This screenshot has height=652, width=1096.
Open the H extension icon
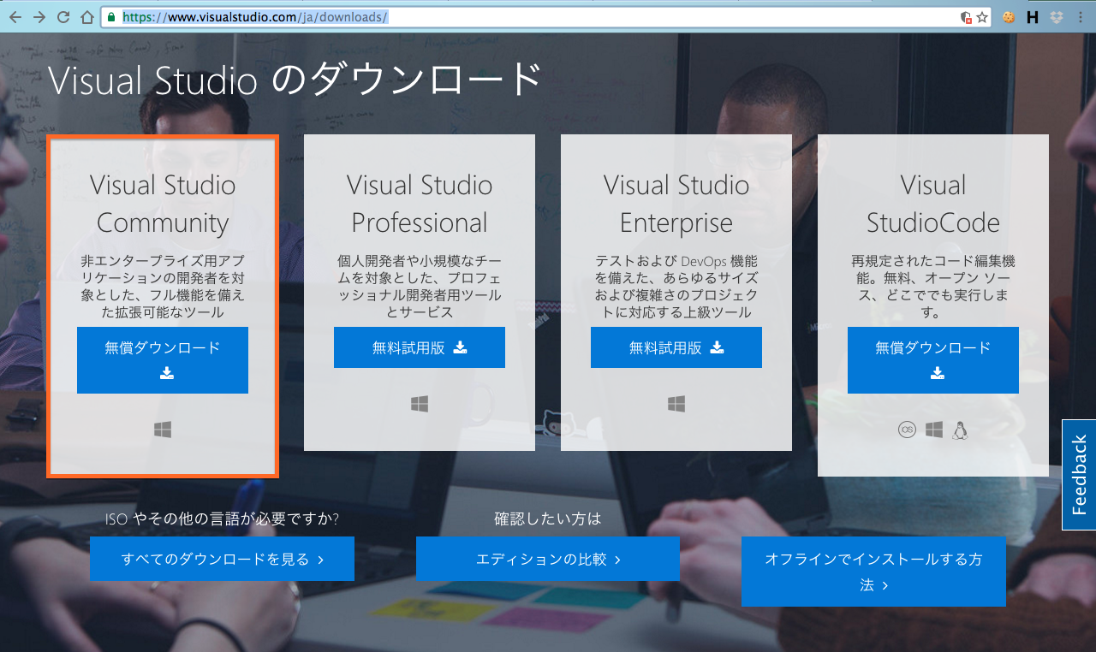click(x=1032, y=16)
